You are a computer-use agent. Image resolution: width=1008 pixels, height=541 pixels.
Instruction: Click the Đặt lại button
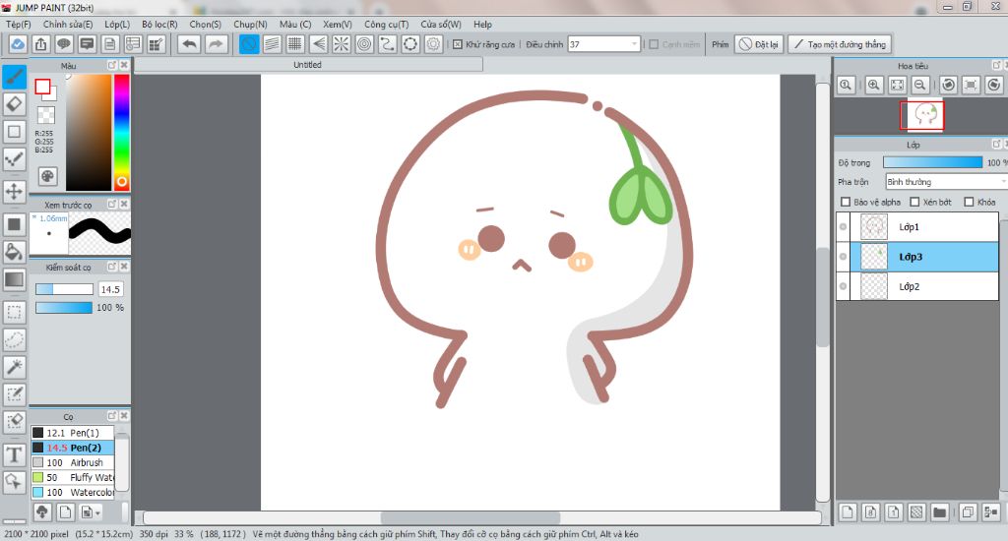point(759,44)
